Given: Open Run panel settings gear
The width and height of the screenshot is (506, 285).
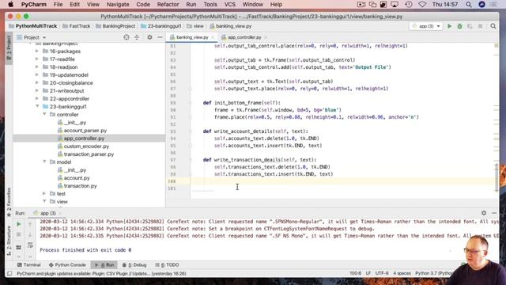Looking at the screenshot, I should [483, 213].
